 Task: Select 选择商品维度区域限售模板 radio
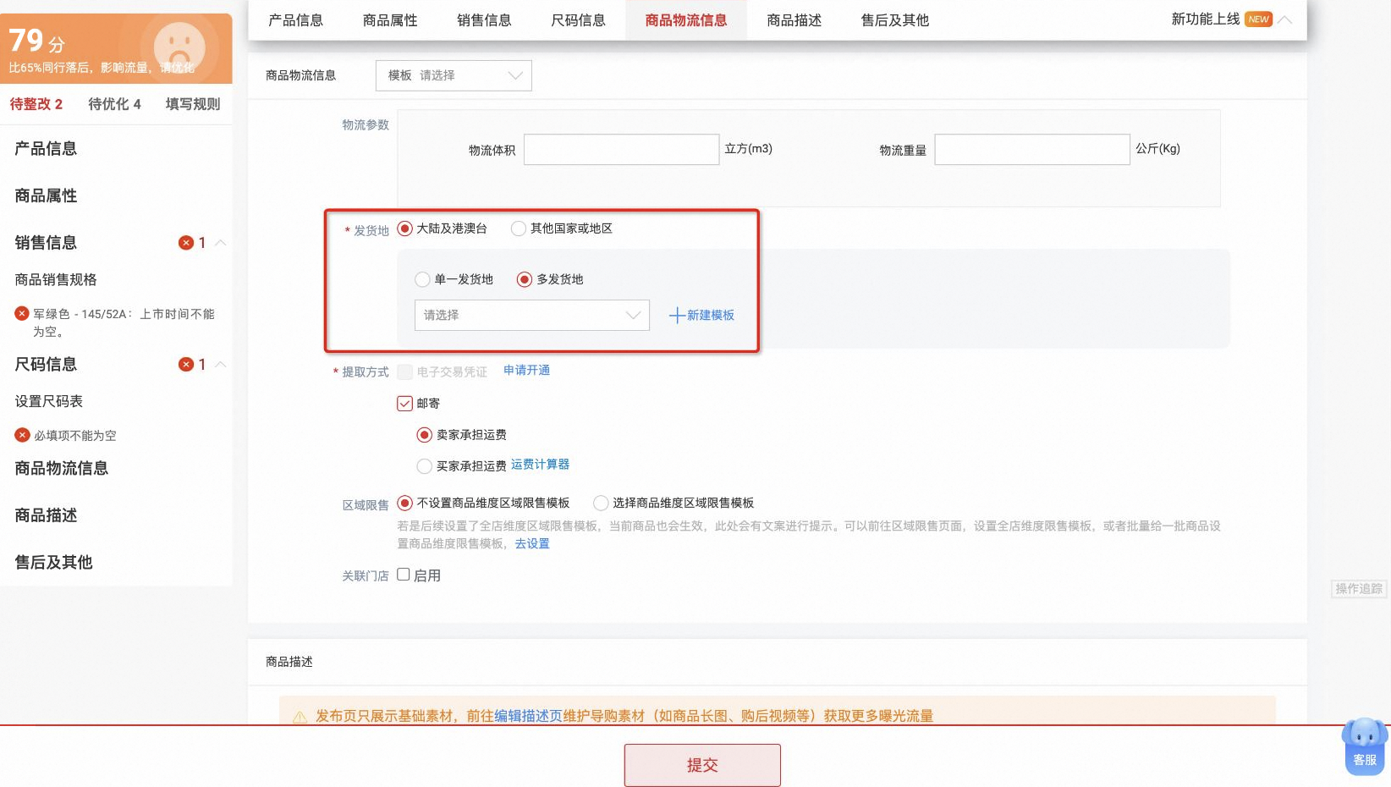coord(601,504)
